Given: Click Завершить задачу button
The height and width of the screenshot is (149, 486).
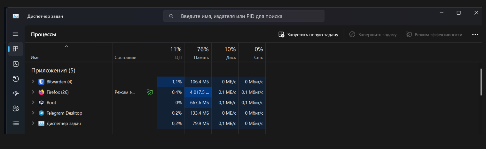Looking at the screenshot, I should (373, 34).
